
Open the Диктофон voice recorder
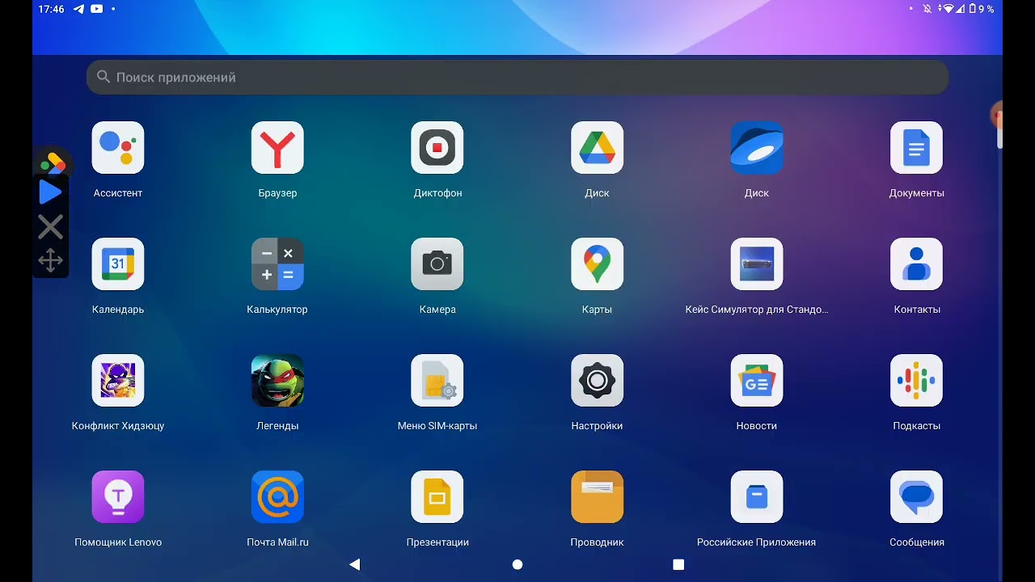[437, 148]
